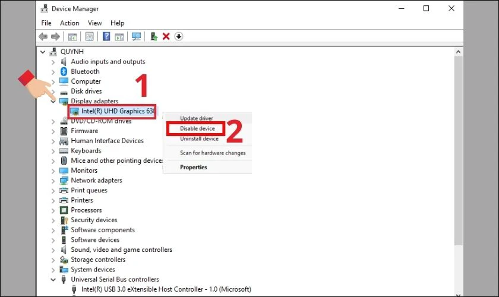
Task: Select the System devices label
Action: tap(93, 270)
